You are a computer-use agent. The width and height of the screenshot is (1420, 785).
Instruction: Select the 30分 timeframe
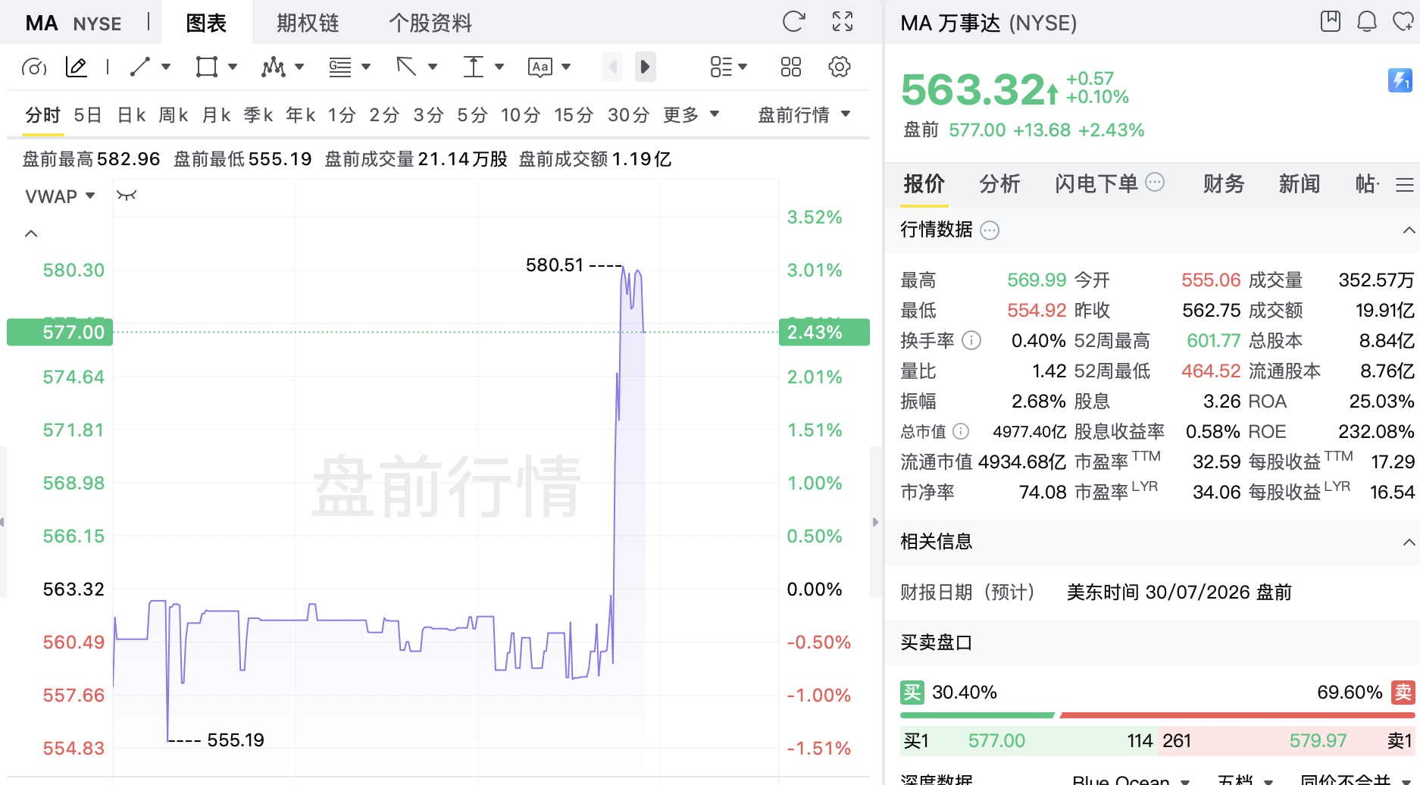pyautogui.click(x=629, y=115)
